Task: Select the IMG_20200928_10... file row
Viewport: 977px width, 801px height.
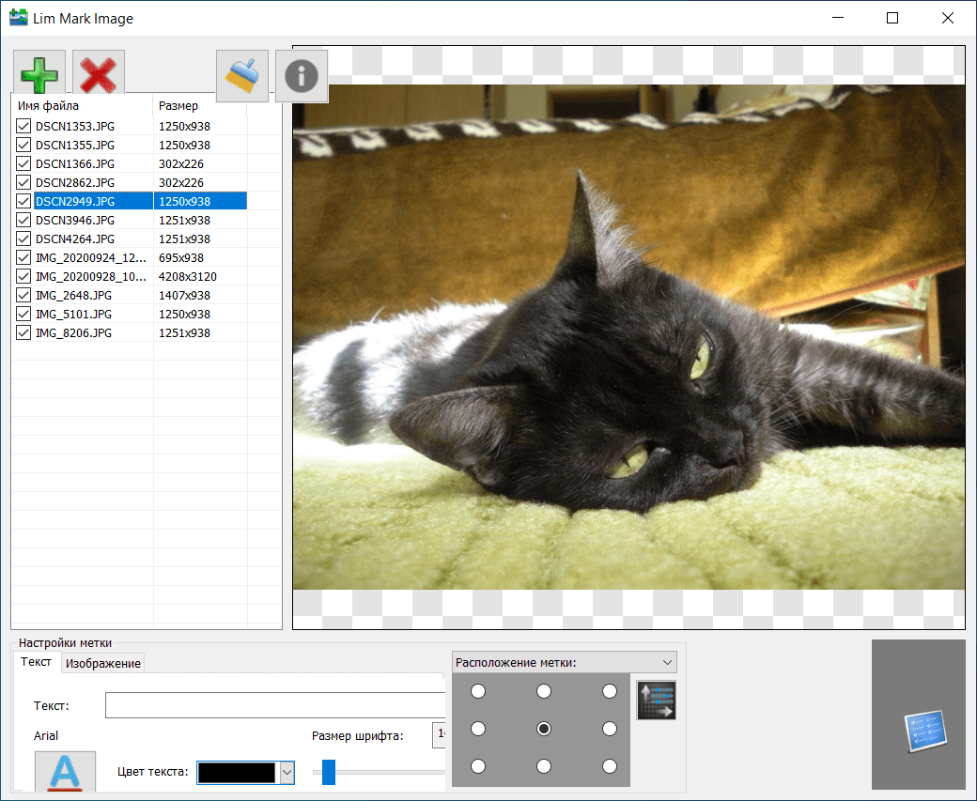Action: pyautogui.click(x=130, y=276)
